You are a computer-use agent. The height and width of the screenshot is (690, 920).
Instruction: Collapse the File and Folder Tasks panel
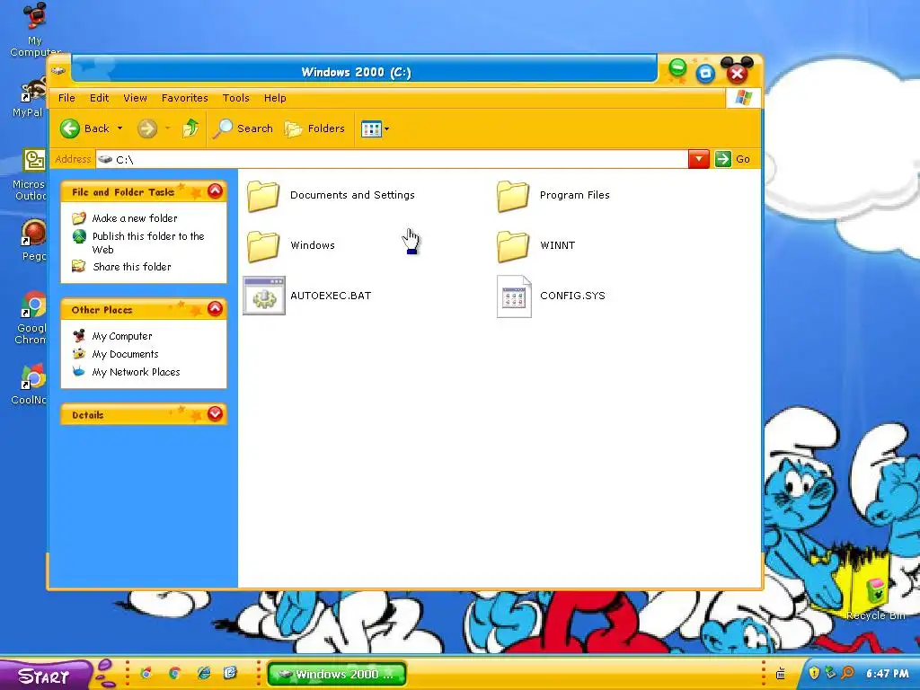tap(216, 190)
